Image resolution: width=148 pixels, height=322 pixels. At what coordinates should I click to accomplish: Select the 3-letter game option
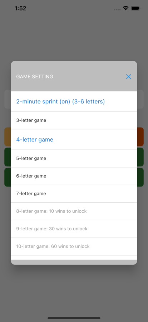74,120
